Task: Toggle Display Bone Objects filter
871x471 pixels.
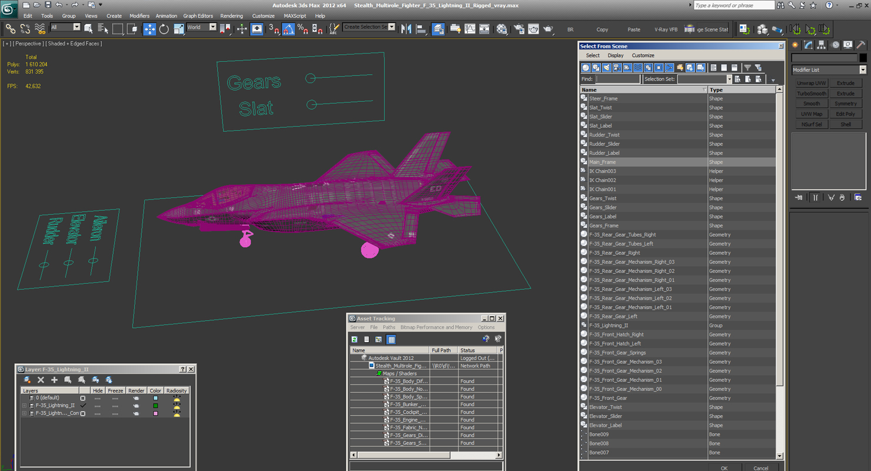Action: [669, 68]
